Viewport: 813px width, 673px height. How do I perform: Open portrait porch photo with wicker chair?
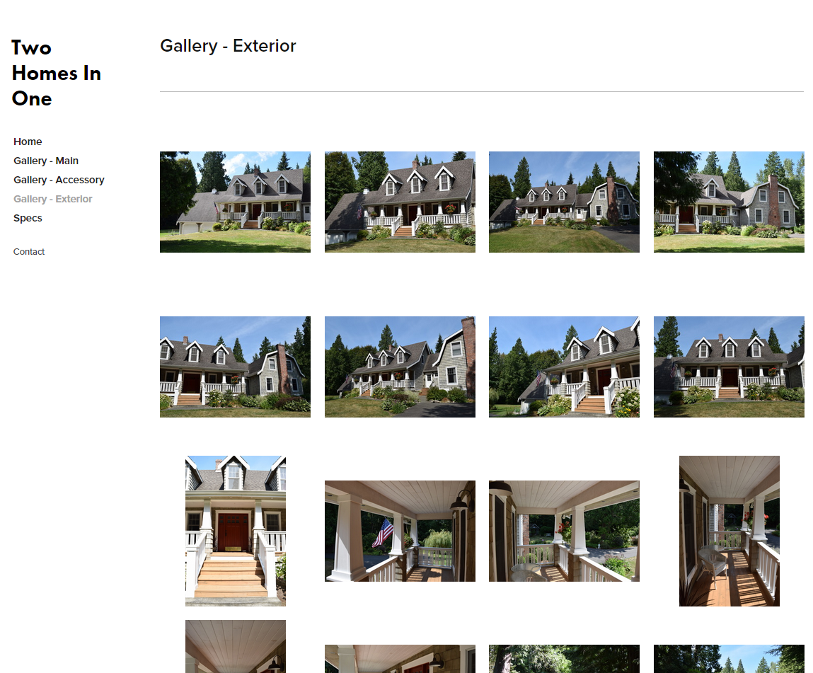[729, 531]
